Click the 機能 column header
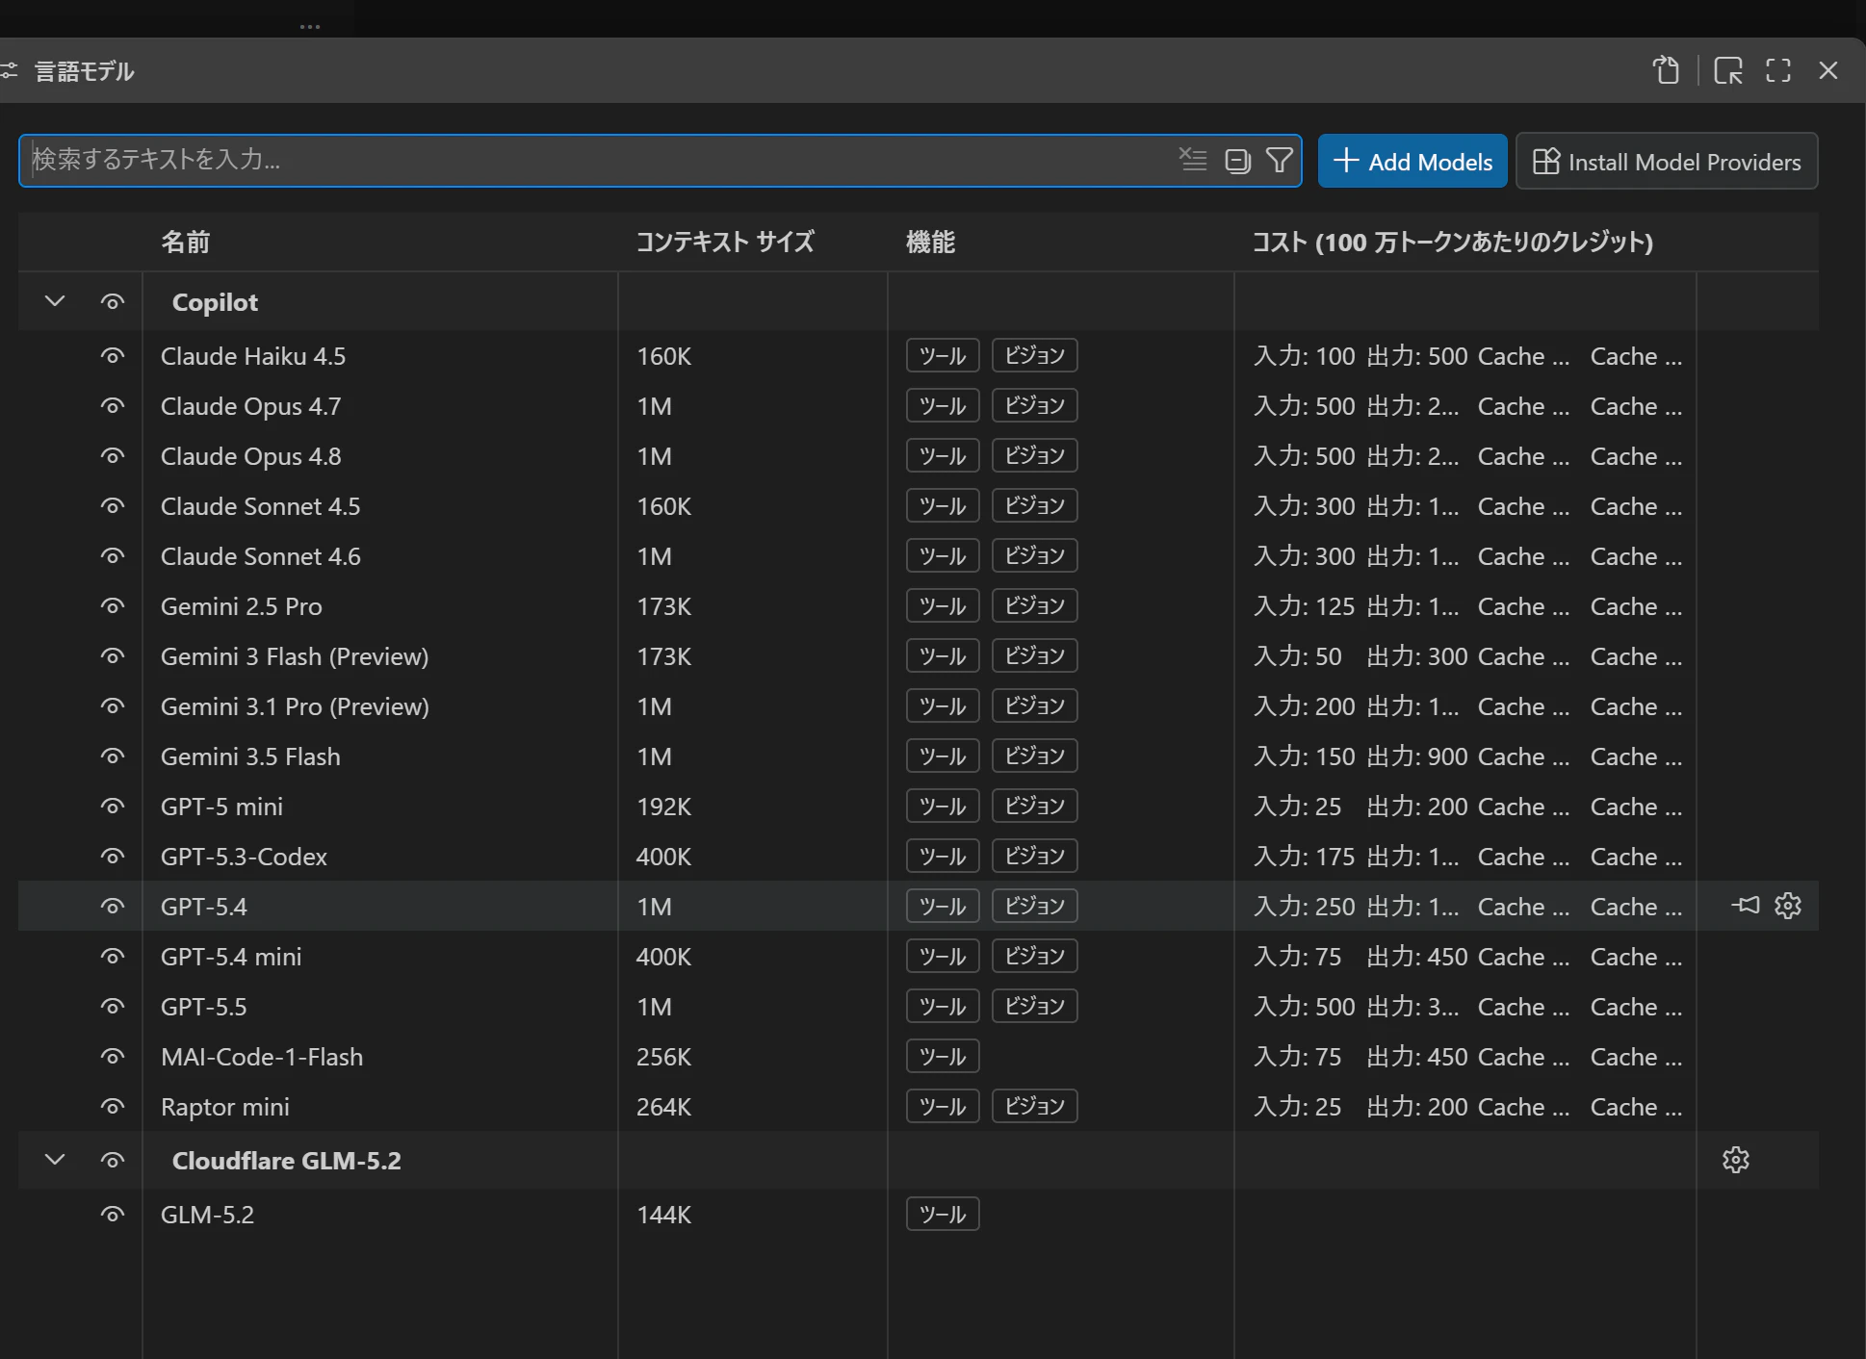1866x1359 pixels. pyautogui.click(x=930, y=242)
